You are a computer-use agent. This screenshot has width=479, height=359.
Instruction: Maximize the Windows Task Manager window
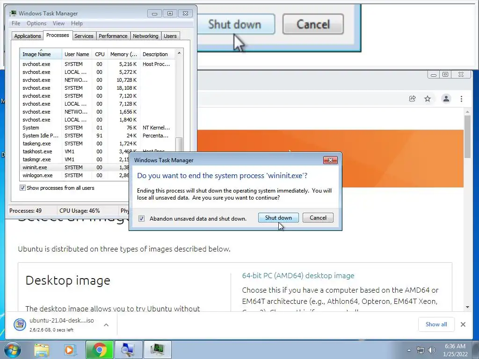point(170,14)
